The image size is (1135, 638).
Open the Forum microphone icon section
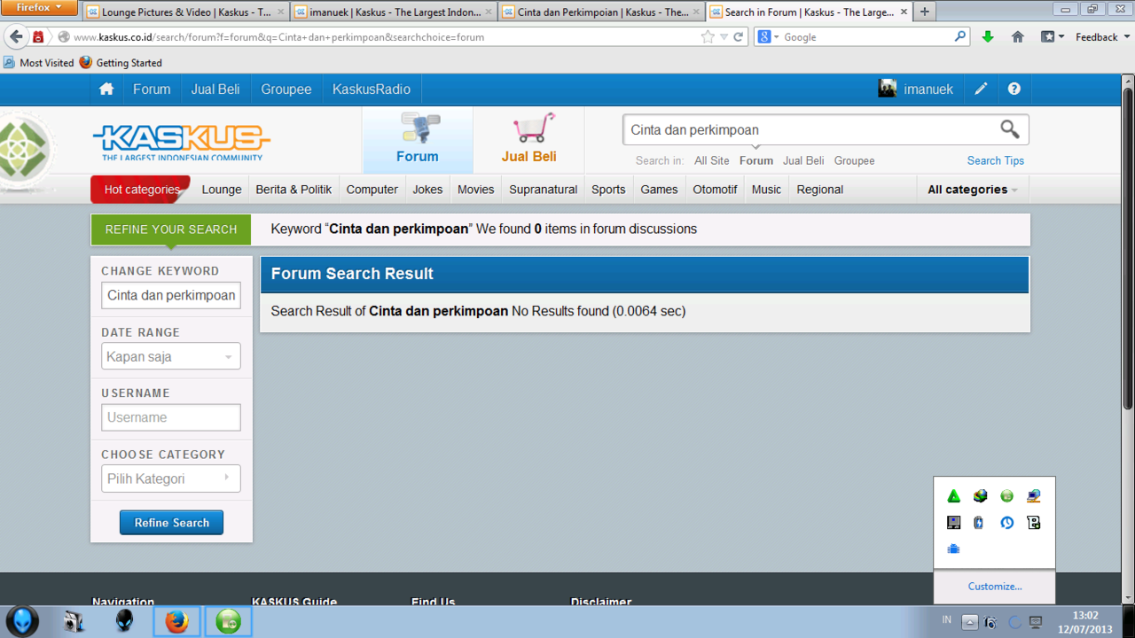point(418,139)
